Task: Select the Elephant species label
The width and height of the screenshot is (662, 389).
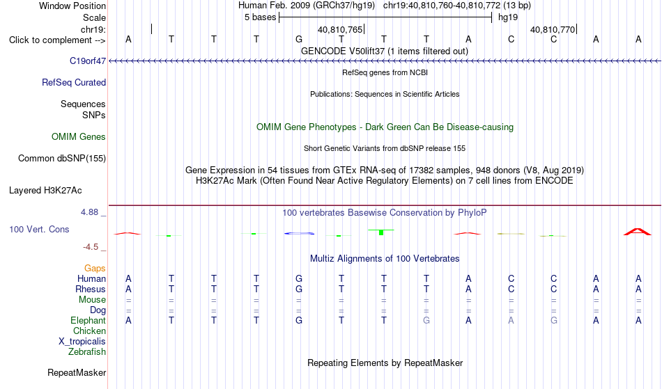Action: point(88,321)
